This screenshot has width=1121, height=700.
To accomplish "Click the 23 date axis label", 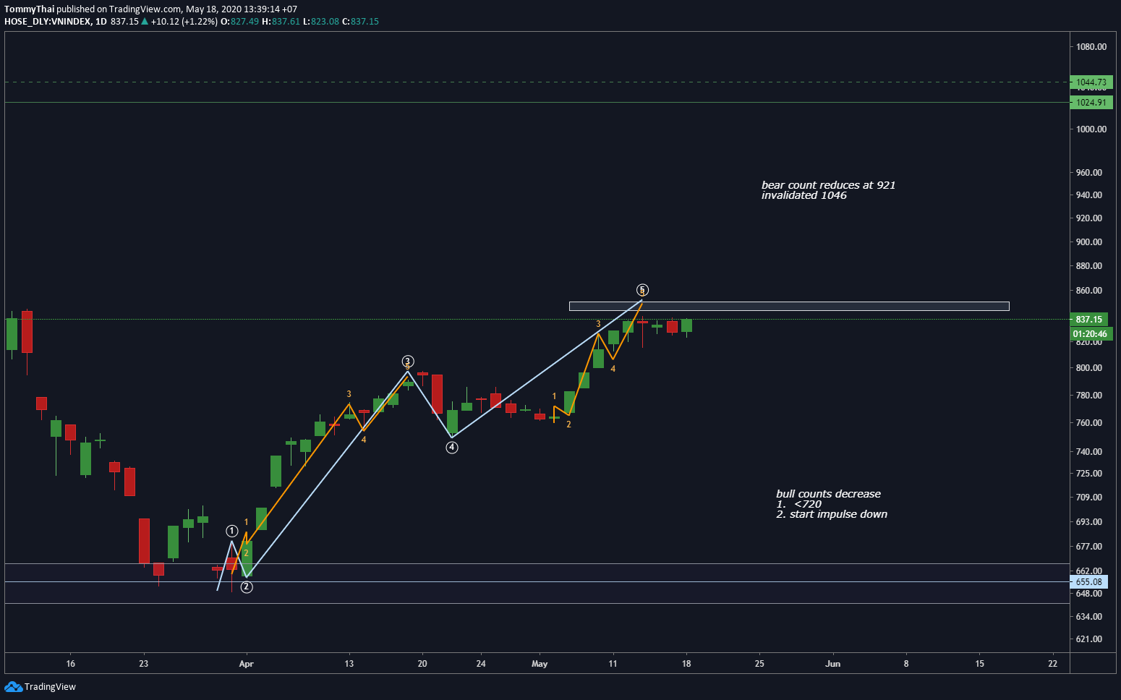I will click(x=144, y=663).
